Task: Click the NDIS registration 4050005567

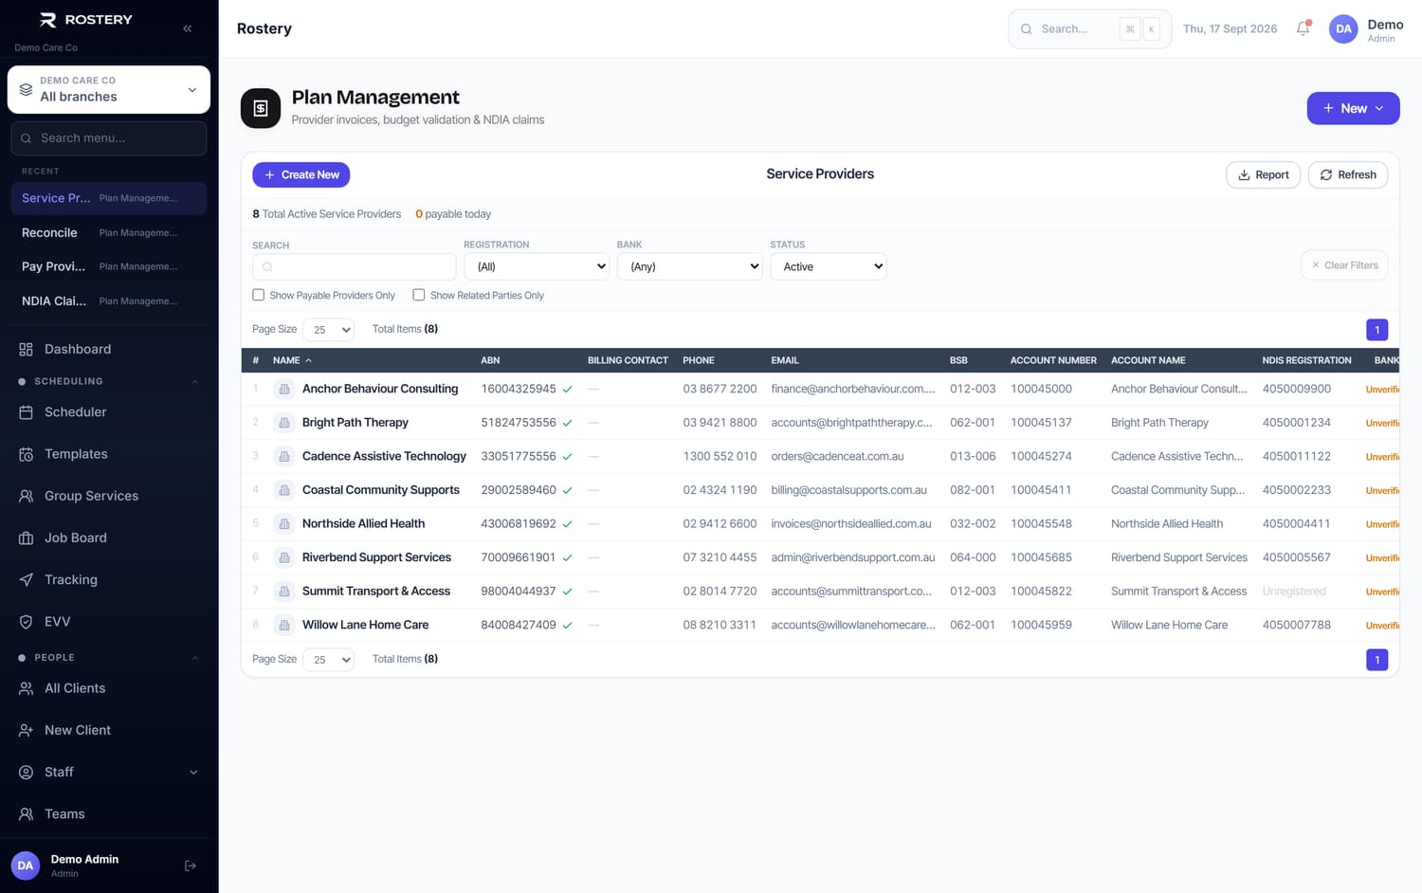Action: [x=1296, y=557]
